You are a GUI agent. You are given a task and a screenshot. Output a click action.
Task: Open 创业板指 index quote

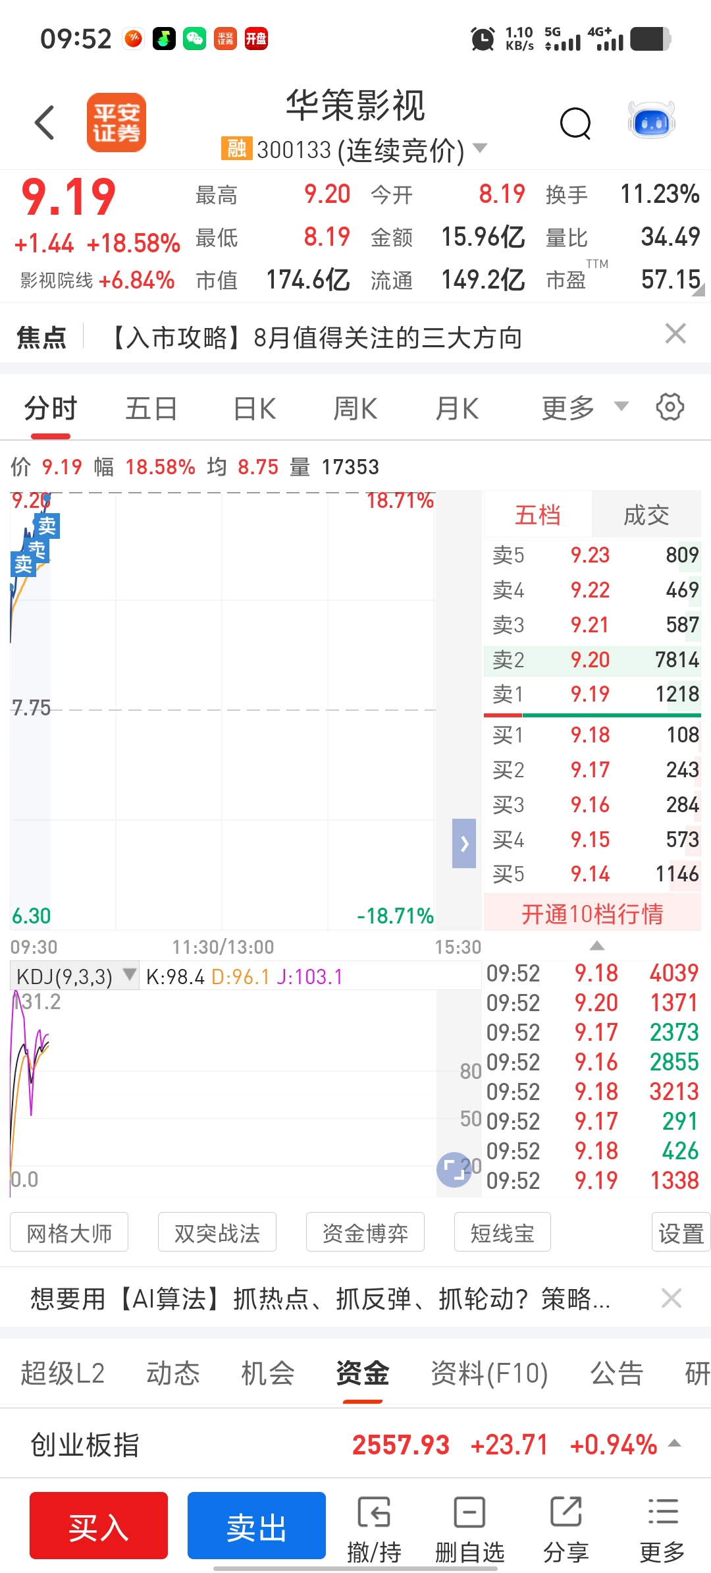[355, 1445]
